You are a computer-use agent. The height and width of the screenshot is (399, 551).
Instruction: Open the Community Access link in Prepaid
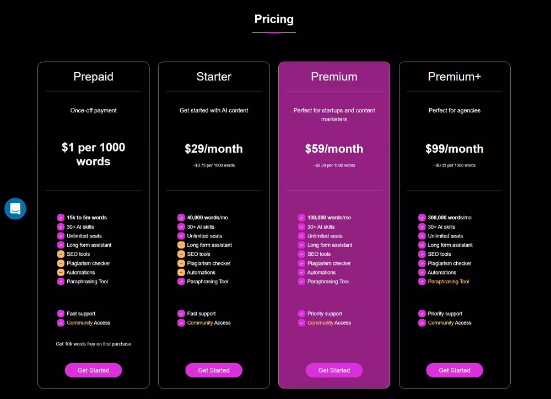pos(89,323)
